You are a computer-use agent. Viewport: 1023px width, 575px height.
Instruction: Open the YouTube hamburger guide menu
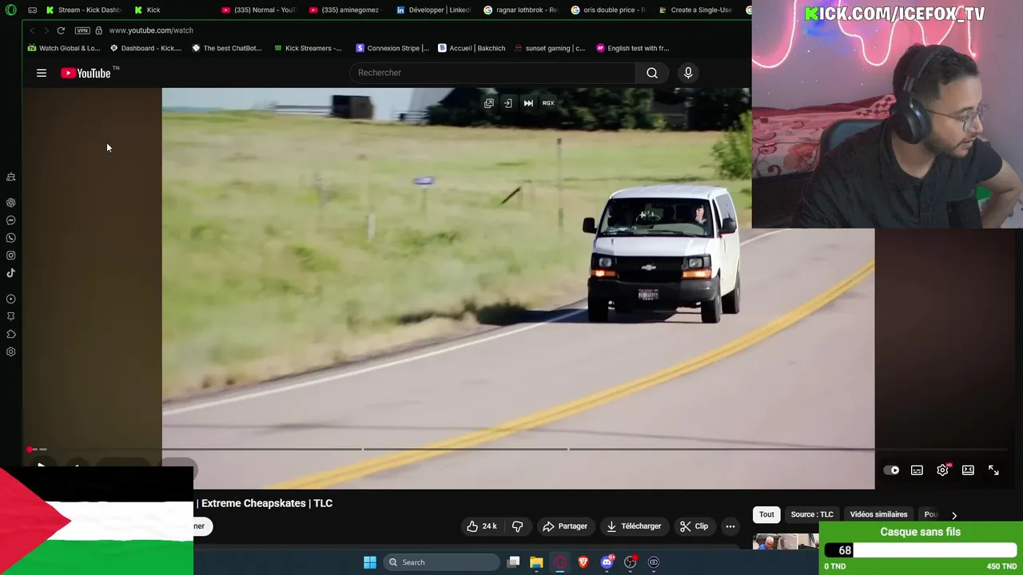coord(42,73)
